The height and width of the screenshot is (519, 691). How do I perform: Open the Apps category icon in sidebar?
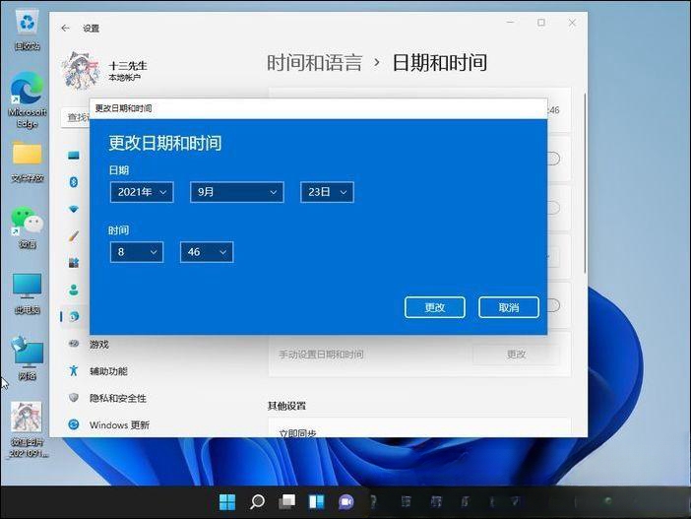pos(74,263)
